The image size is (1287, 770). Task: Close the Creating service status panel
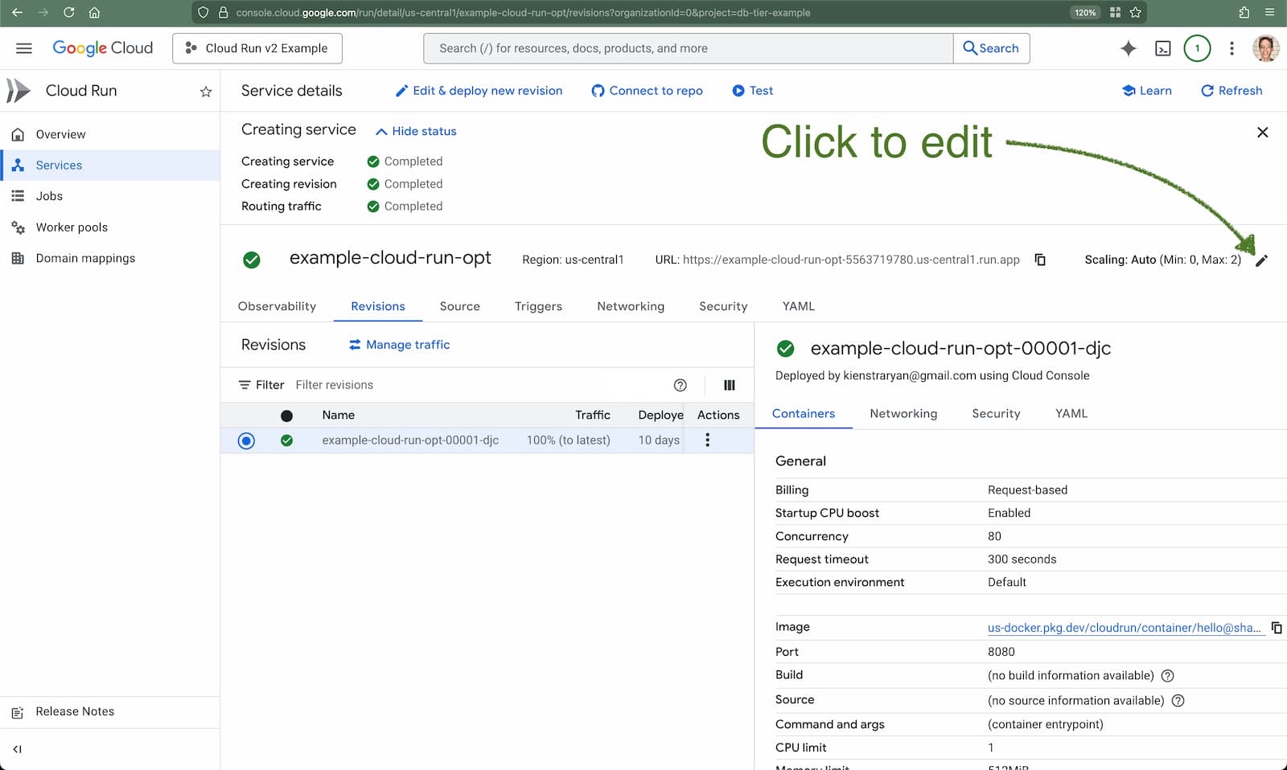(1262, 132)
